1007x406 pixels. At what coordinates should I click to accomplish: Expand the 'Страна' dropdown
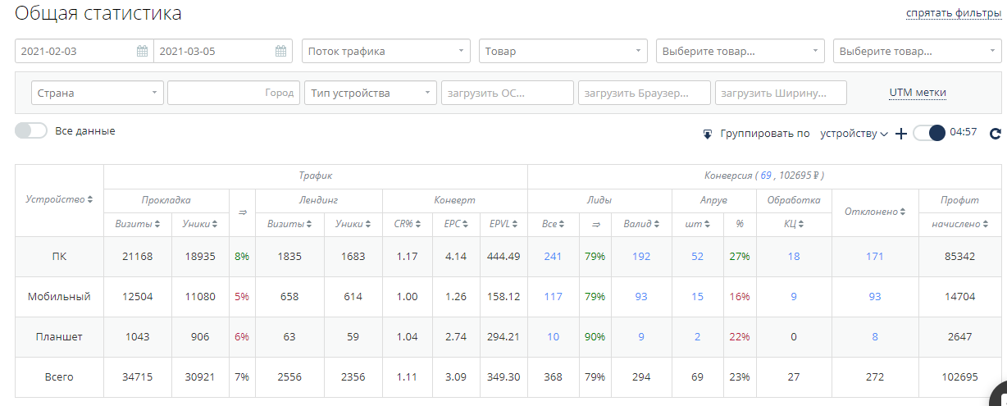[97, 93]
